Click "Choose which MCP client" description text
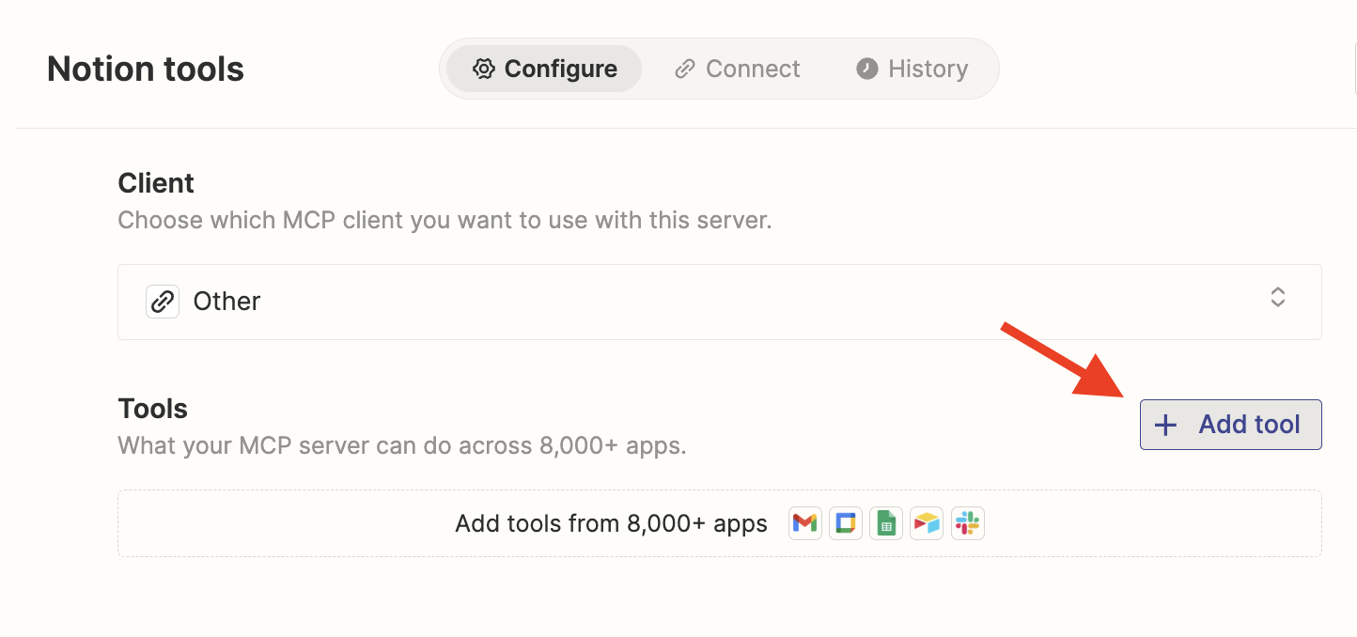1357x637 pixels. tap(445, 221)
